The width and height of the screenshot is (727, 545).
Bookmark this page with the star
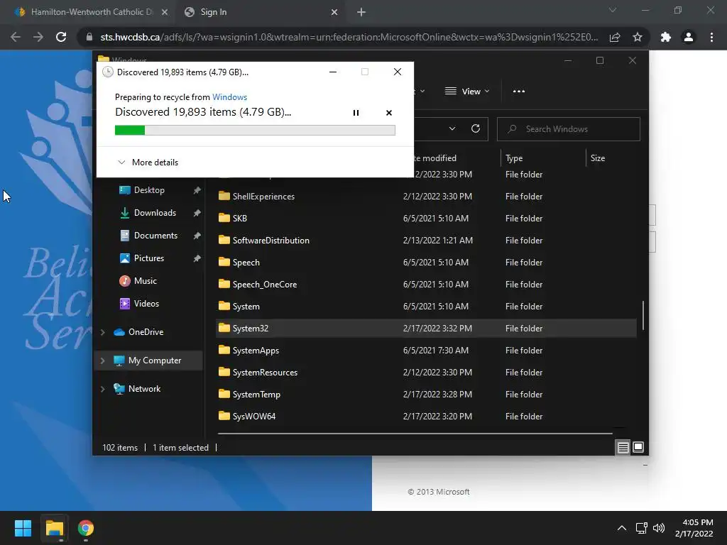pyautogui.click(x=638, y=37)
